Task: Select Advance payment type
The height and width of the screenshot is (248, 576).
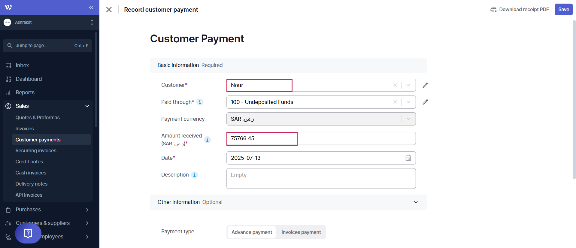Action: (x=252, y=232)
